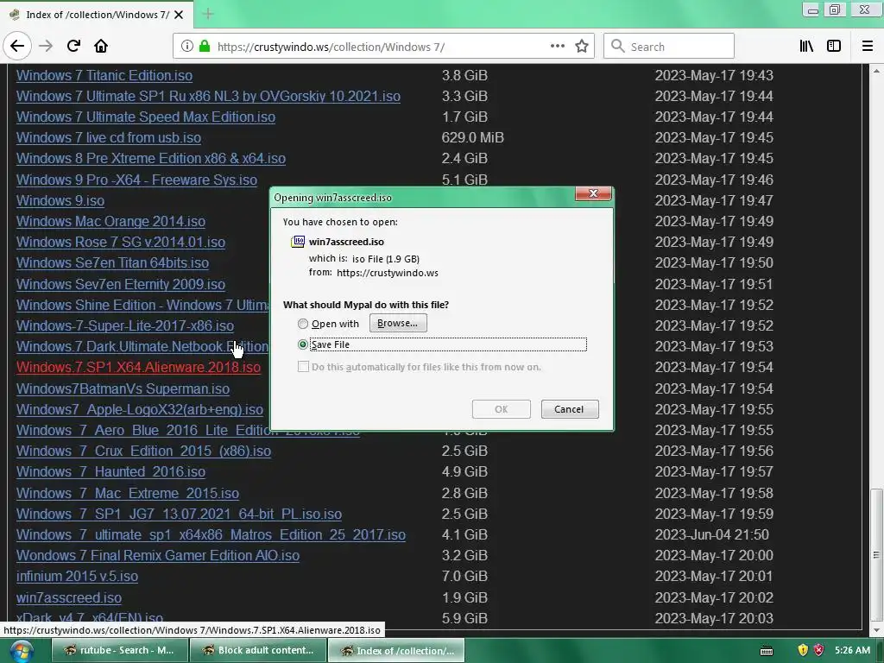This screenshot has width=884, height=663.
Task: Select the Index of /collection browser tab
Action: click(x=97, y=15)
